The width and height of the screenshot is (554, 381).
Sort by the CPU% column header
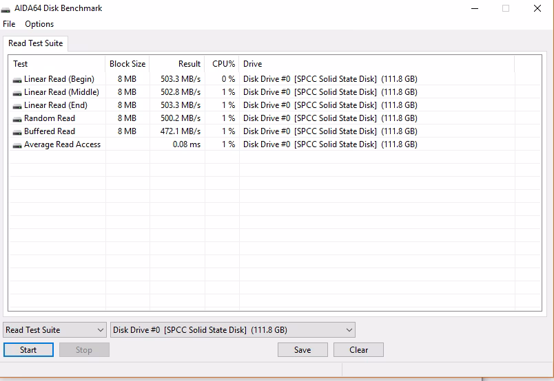(x=223, y=64)
